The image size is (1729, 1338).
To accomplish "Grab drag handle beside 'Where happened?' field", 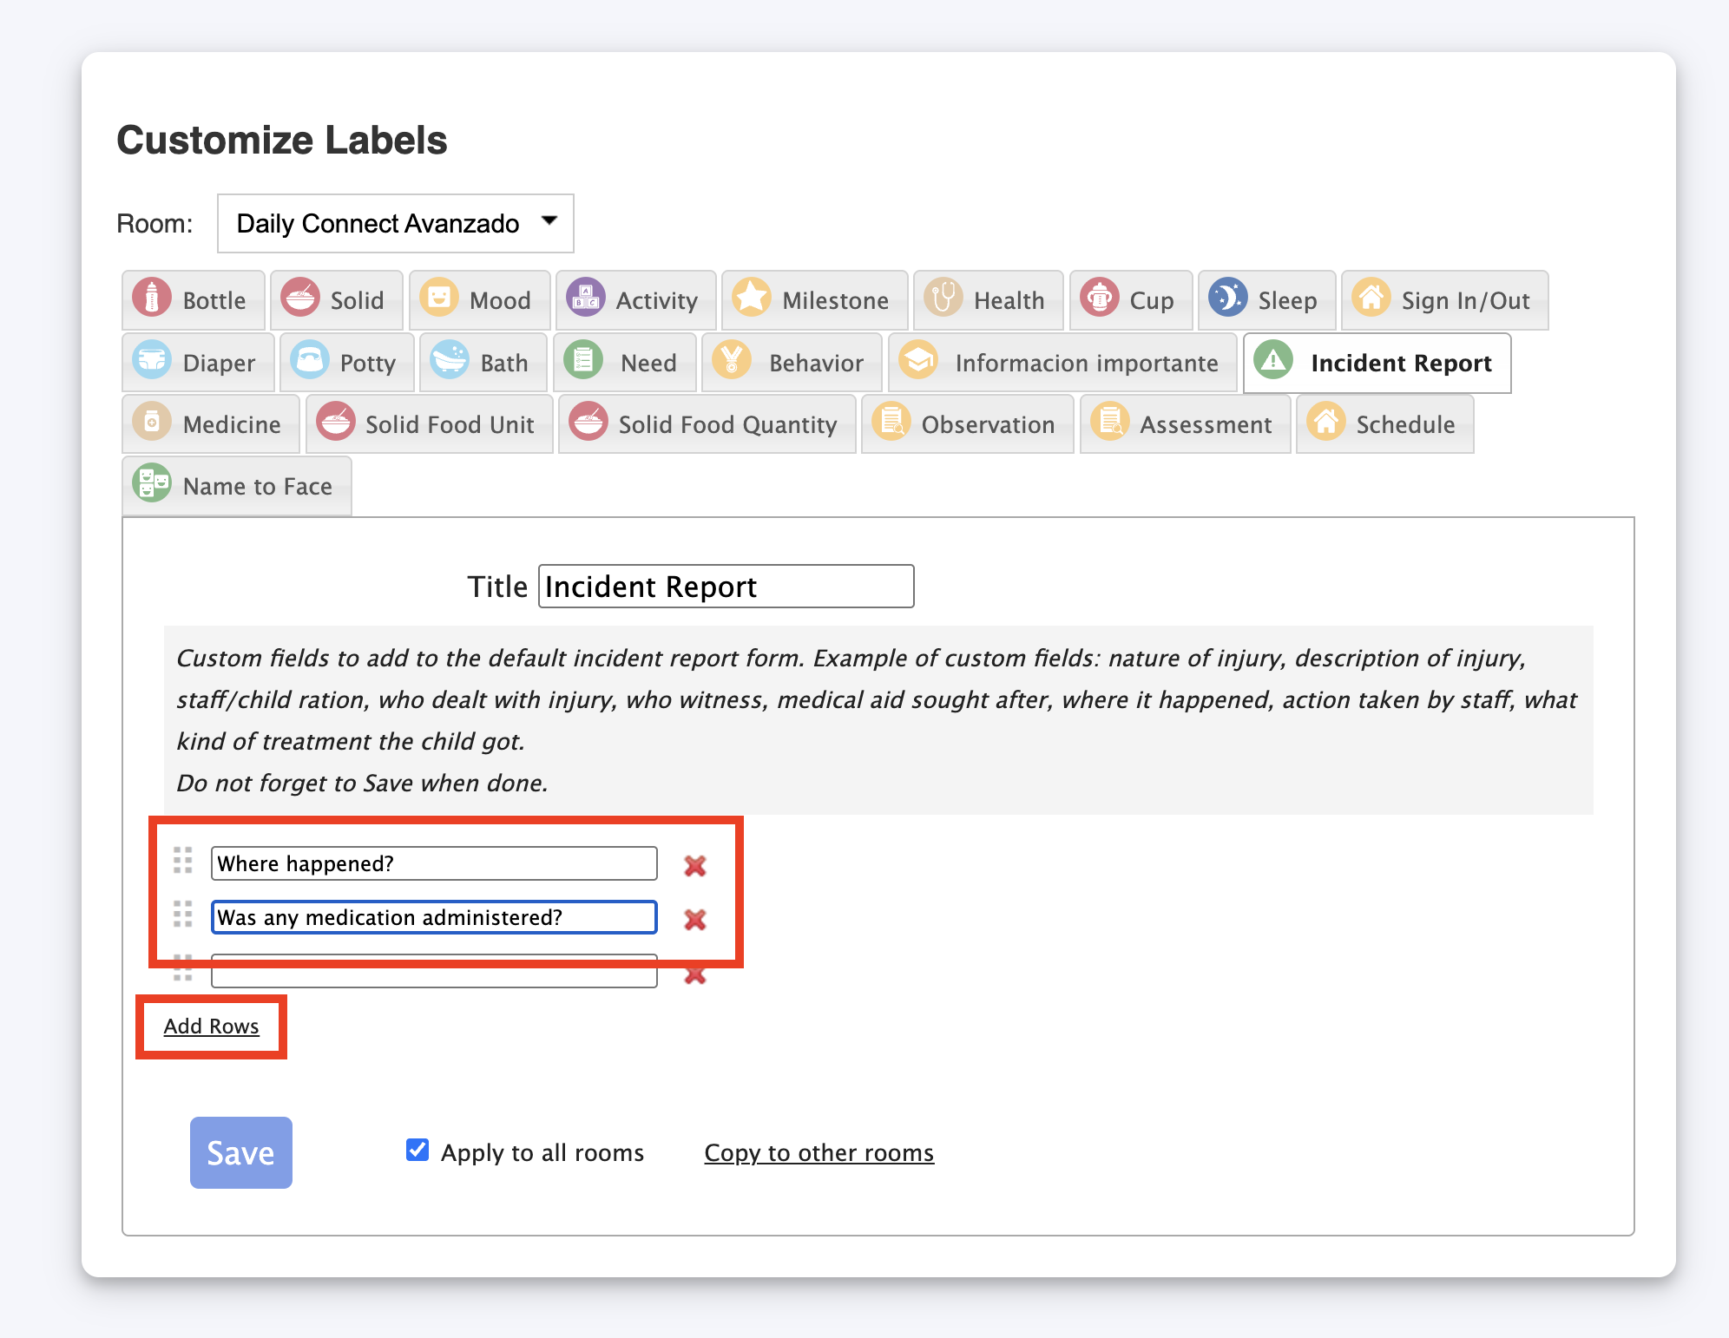I will (x=182, y=860).
